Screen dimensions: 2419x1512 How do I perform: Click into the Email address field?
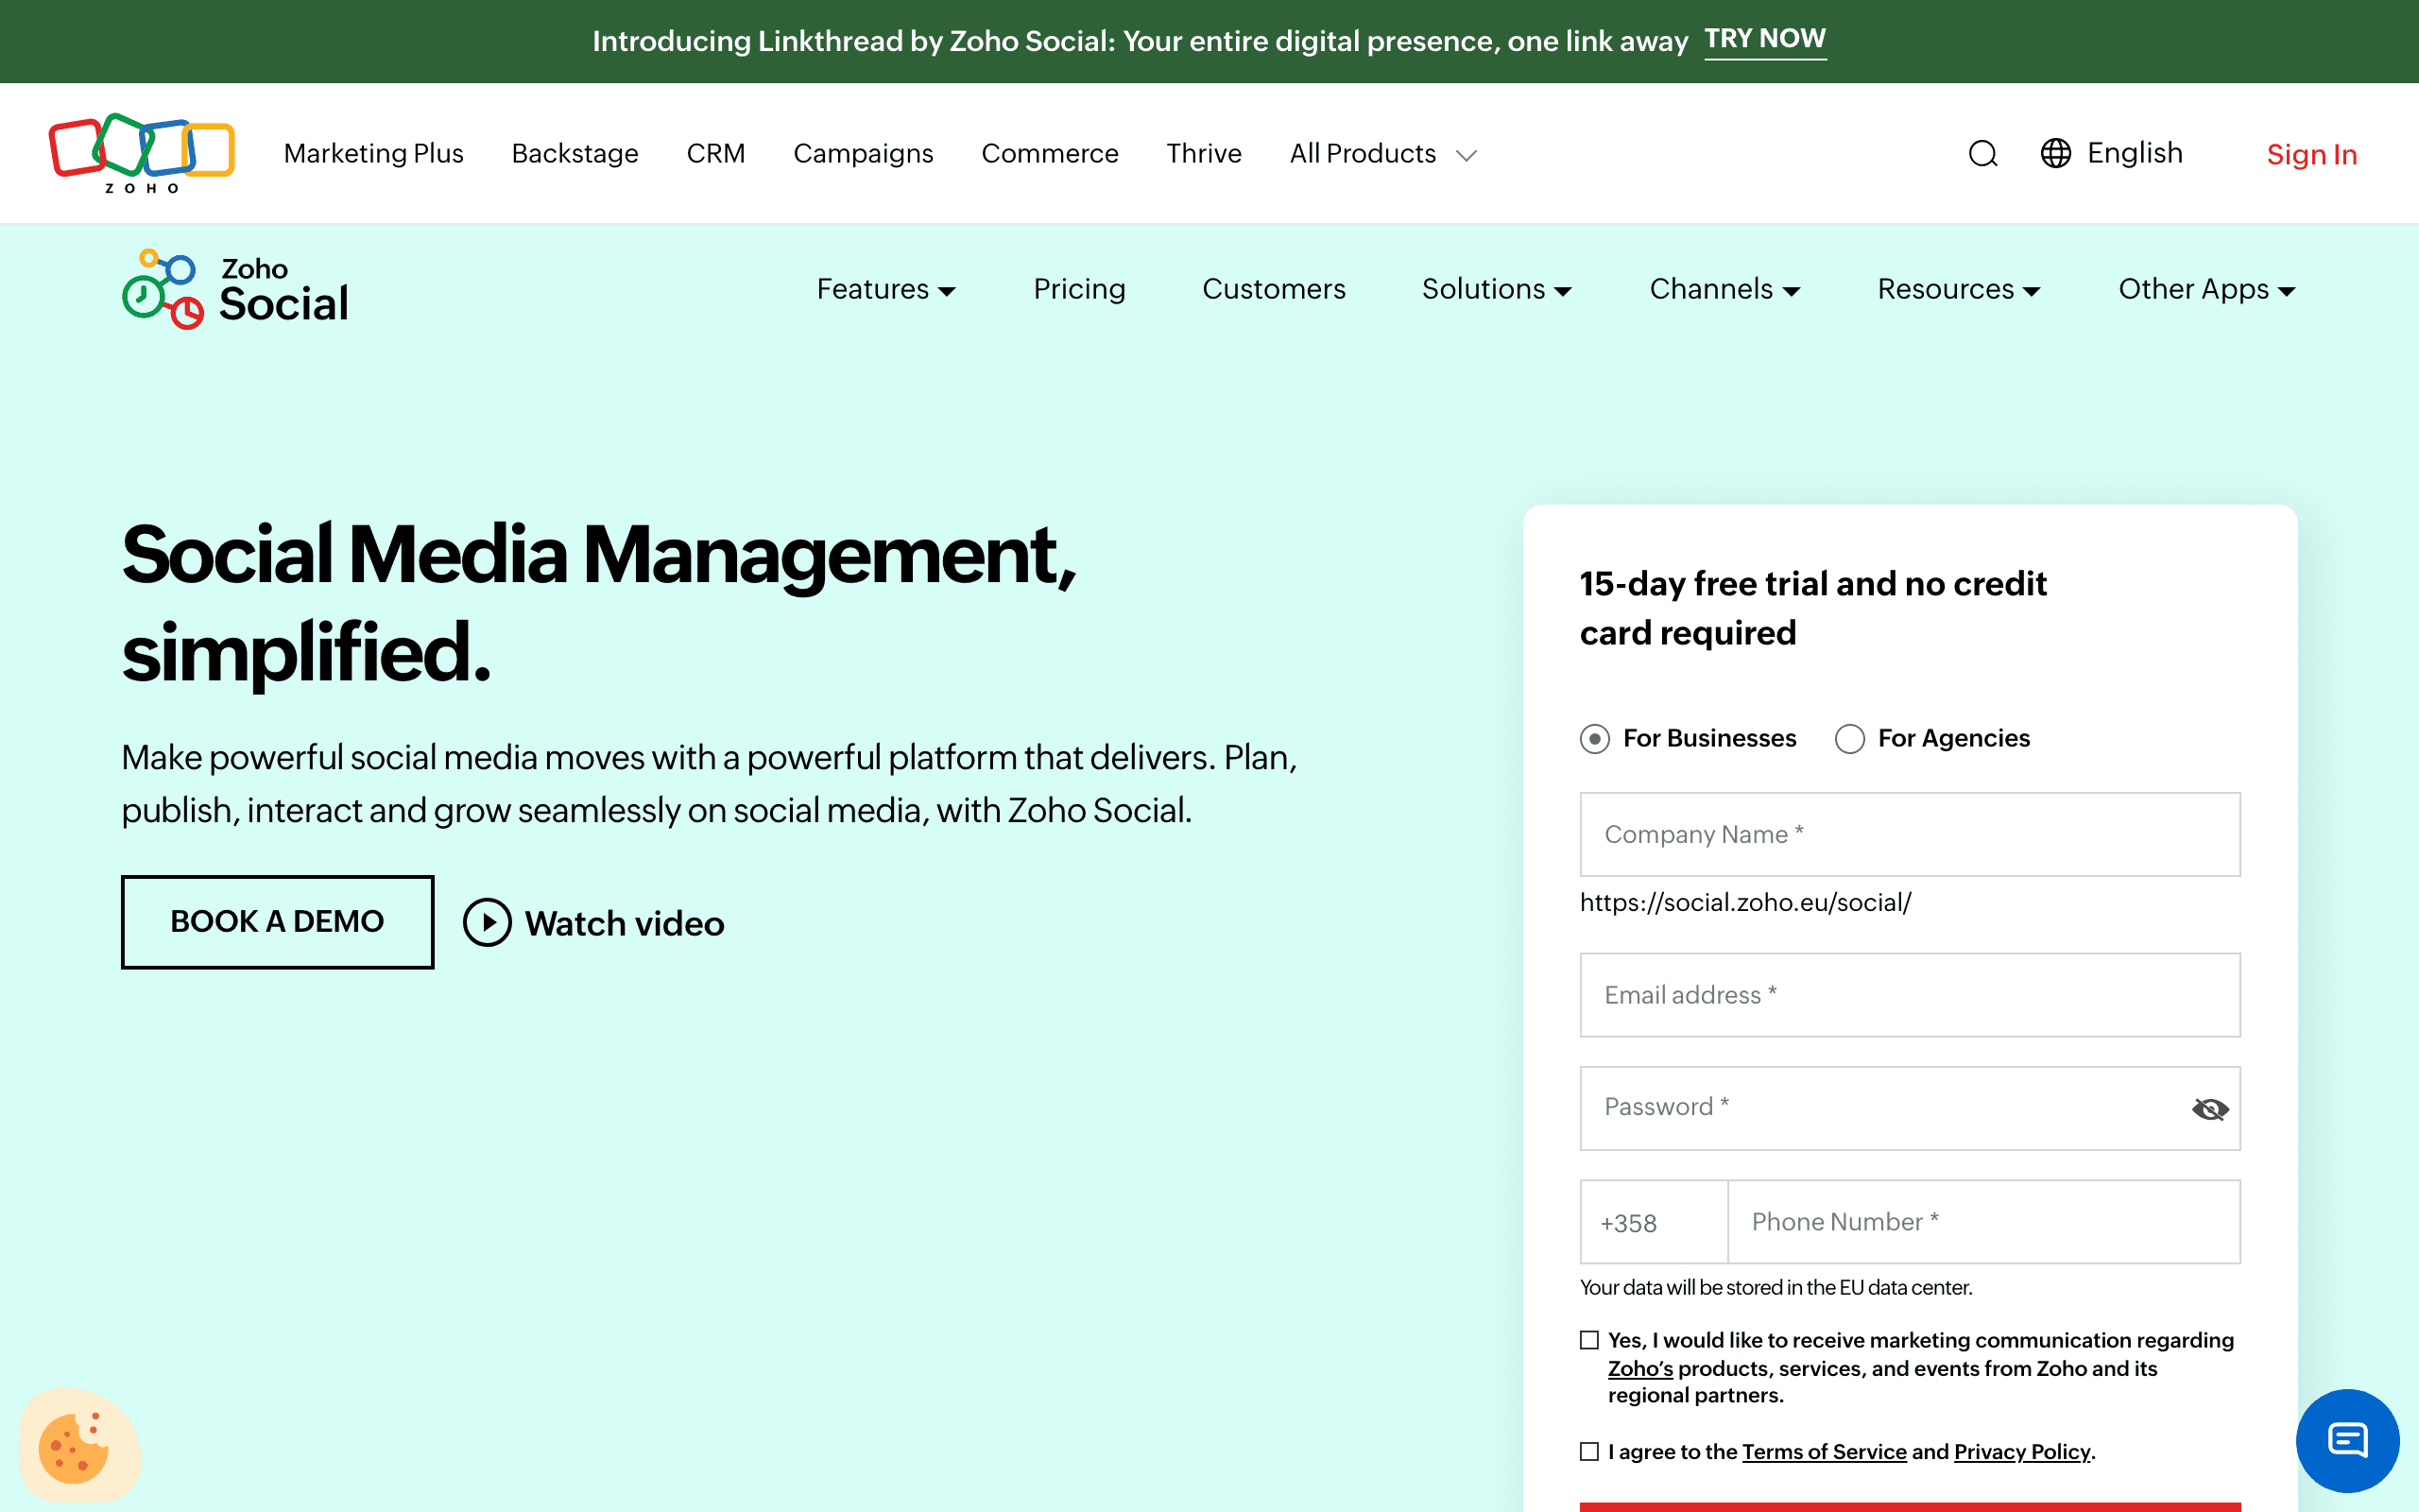tap(1909, 995)
